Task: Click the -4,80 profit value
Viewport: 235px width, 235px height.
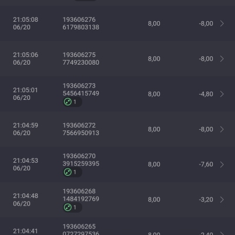Action: [206, 94]
